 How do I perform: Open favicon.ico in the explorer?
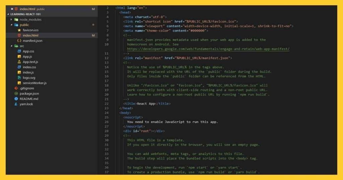[30, 30]
